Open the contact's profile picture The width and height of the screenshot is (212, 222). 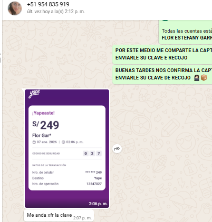(x=15, y=8)
